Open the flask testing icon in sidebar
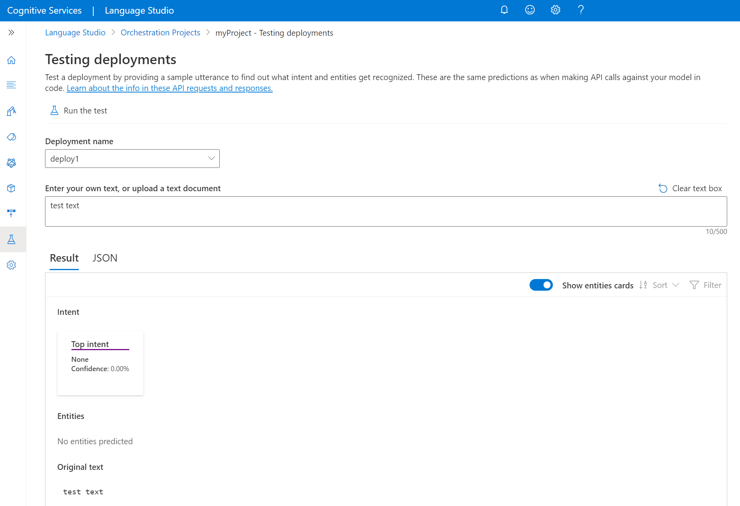The height and width of the screenshot is (506, 740). tap(11, 239)
